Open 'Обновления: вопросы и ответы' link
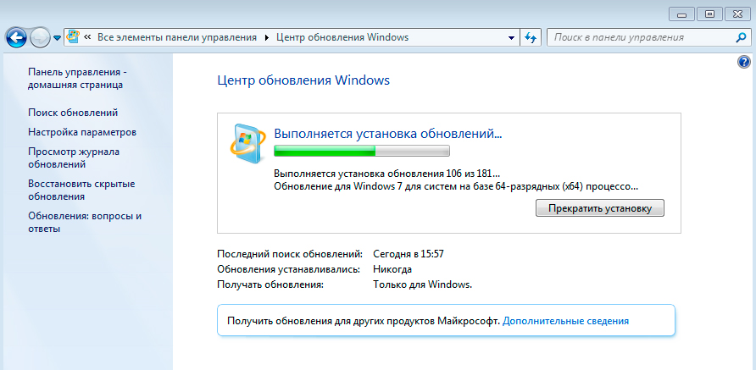 click(85, 223)
